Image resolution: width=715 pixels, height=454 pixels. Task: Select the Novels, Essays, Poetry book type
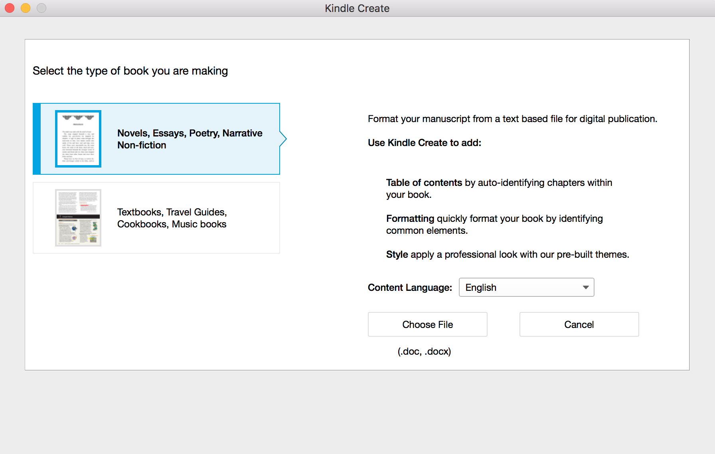click(x=160, y=138)
